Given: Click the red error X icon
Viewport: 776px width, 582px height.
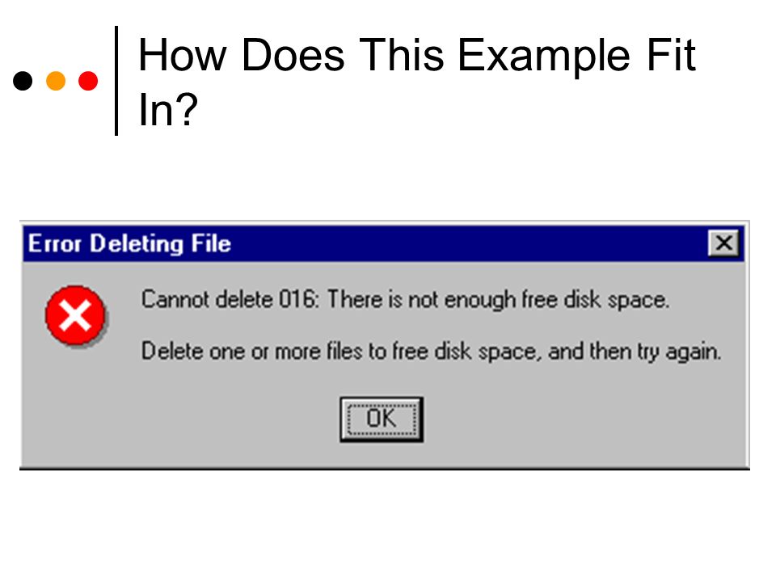Looking at the screenshot, I should [x=75, y=314].
